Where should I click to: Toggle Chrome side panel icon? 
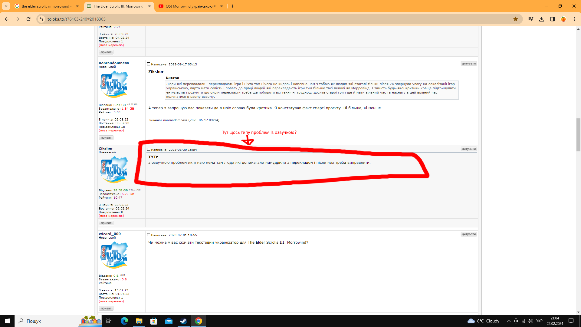pos(553,19)
